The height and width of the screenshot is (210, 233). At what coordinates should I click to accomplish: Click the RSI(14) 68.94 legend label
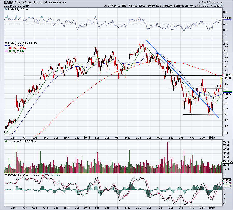point(18,9)
